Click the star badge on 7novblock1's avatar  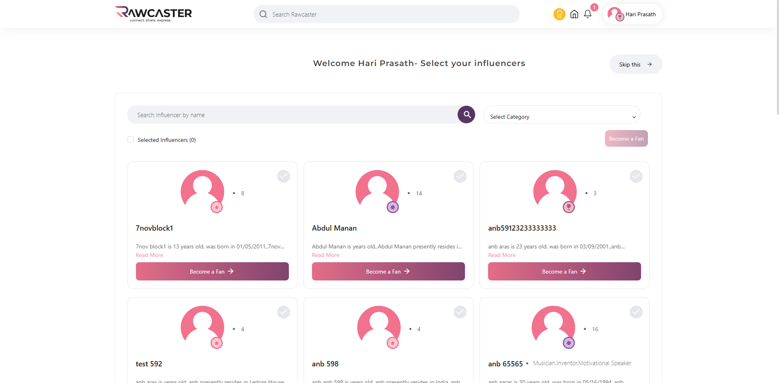pos(217,208)
